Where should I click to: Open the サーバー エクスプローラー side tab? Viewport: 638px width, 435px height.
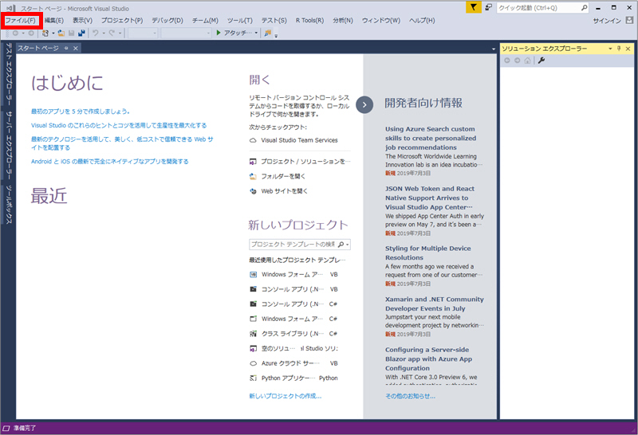pos(8,146)
